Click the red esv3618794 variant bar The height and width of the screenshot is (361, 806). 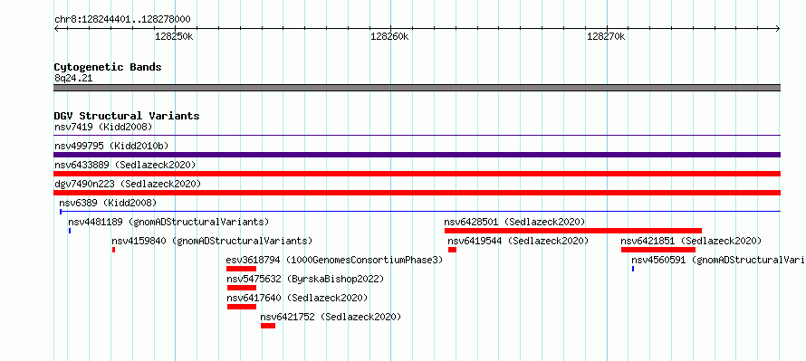click(241, 269)
